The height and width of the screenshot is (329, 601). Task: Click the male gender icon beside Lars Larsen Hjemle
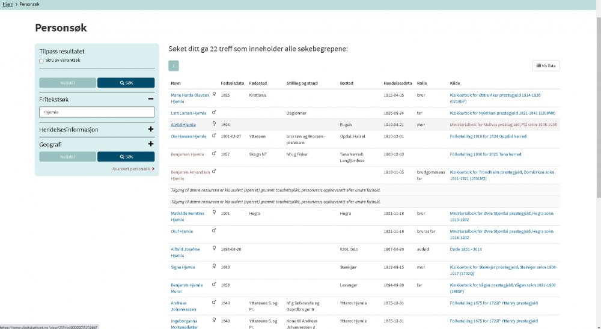214,112
